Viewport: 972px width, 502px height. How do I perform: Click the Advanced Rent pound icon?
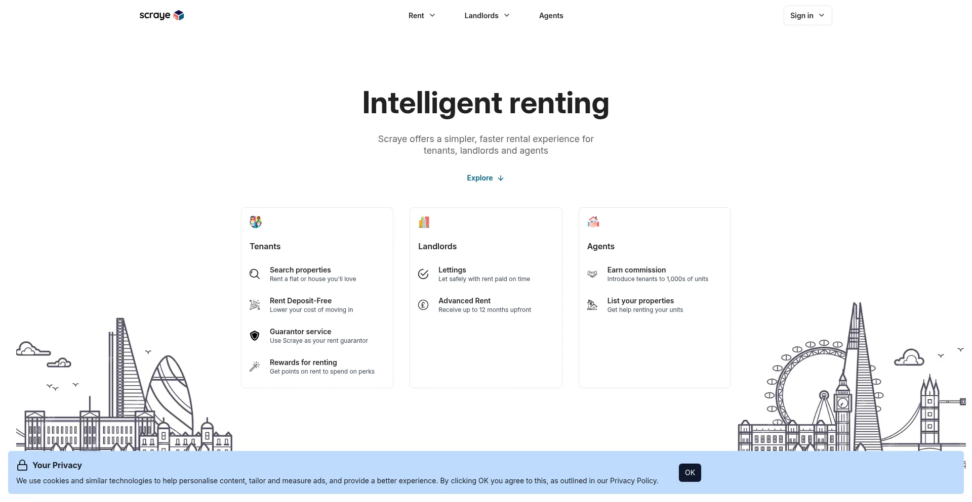(423, 305)
